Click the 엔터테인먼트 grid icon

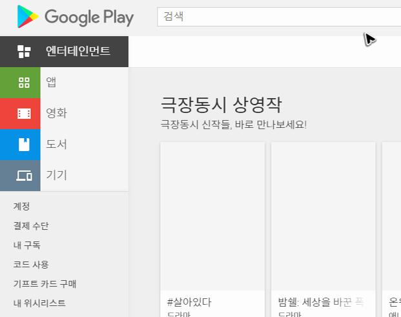coord(24,52)
